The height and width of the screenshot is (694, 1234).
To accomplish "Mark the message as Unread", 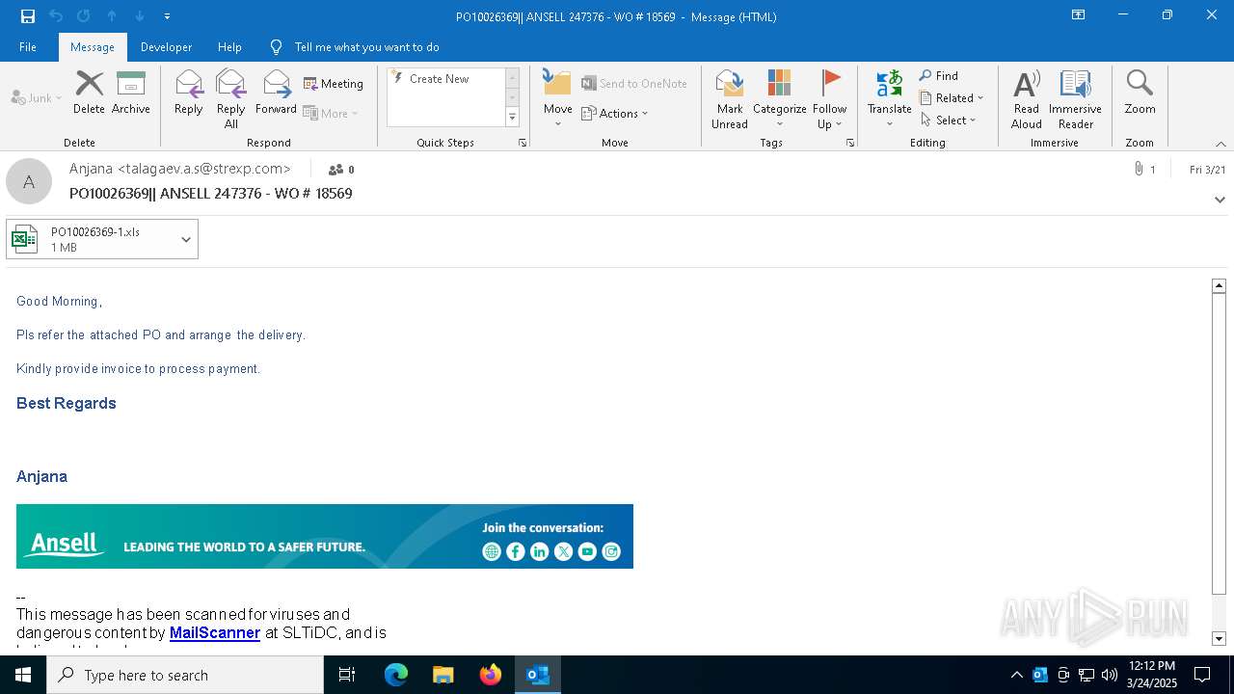I will pyautogui.click(x=730, y=99).
